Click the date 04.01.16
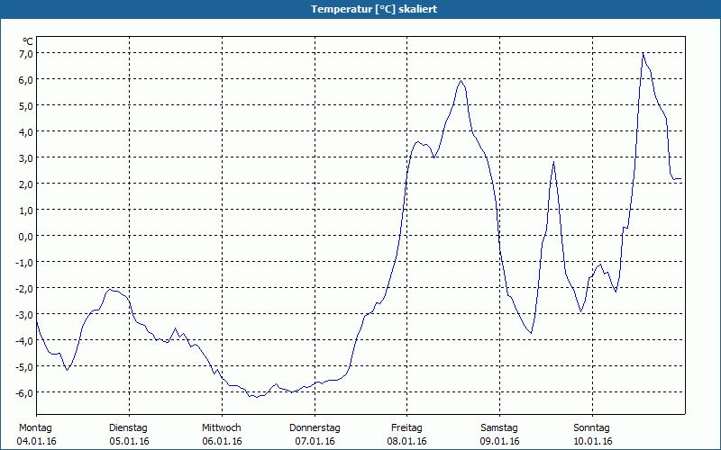Viewport: 721px width, 450px height. click(36, 441)
